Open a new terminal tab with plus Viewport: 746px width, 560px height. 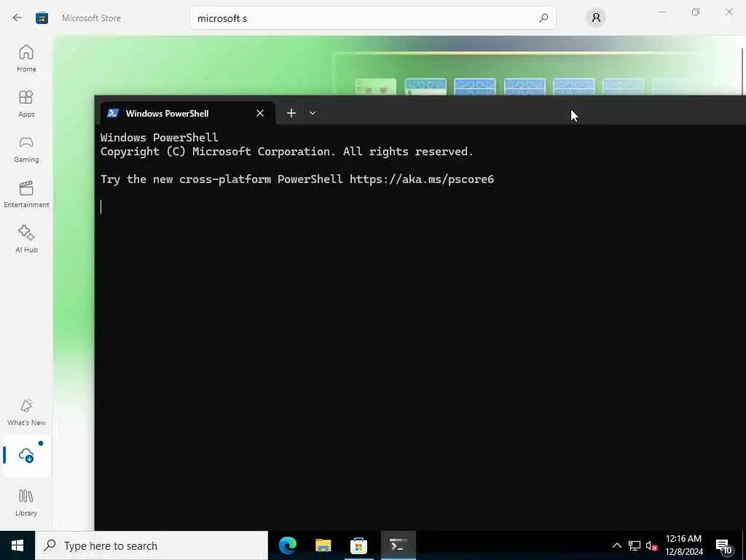(291, 113)
